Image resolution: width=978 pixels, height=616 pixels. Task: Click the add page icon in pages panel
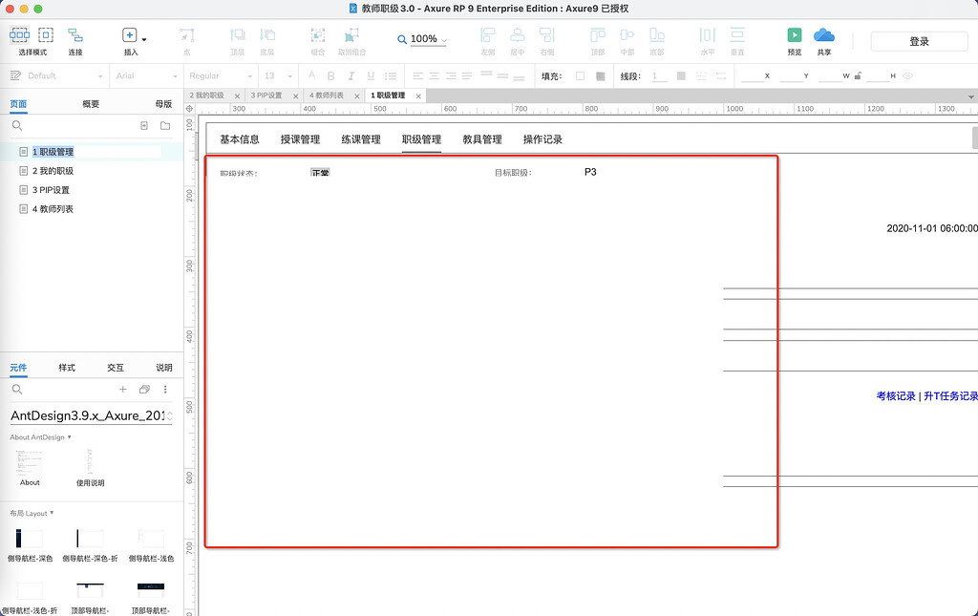(144, 125)
